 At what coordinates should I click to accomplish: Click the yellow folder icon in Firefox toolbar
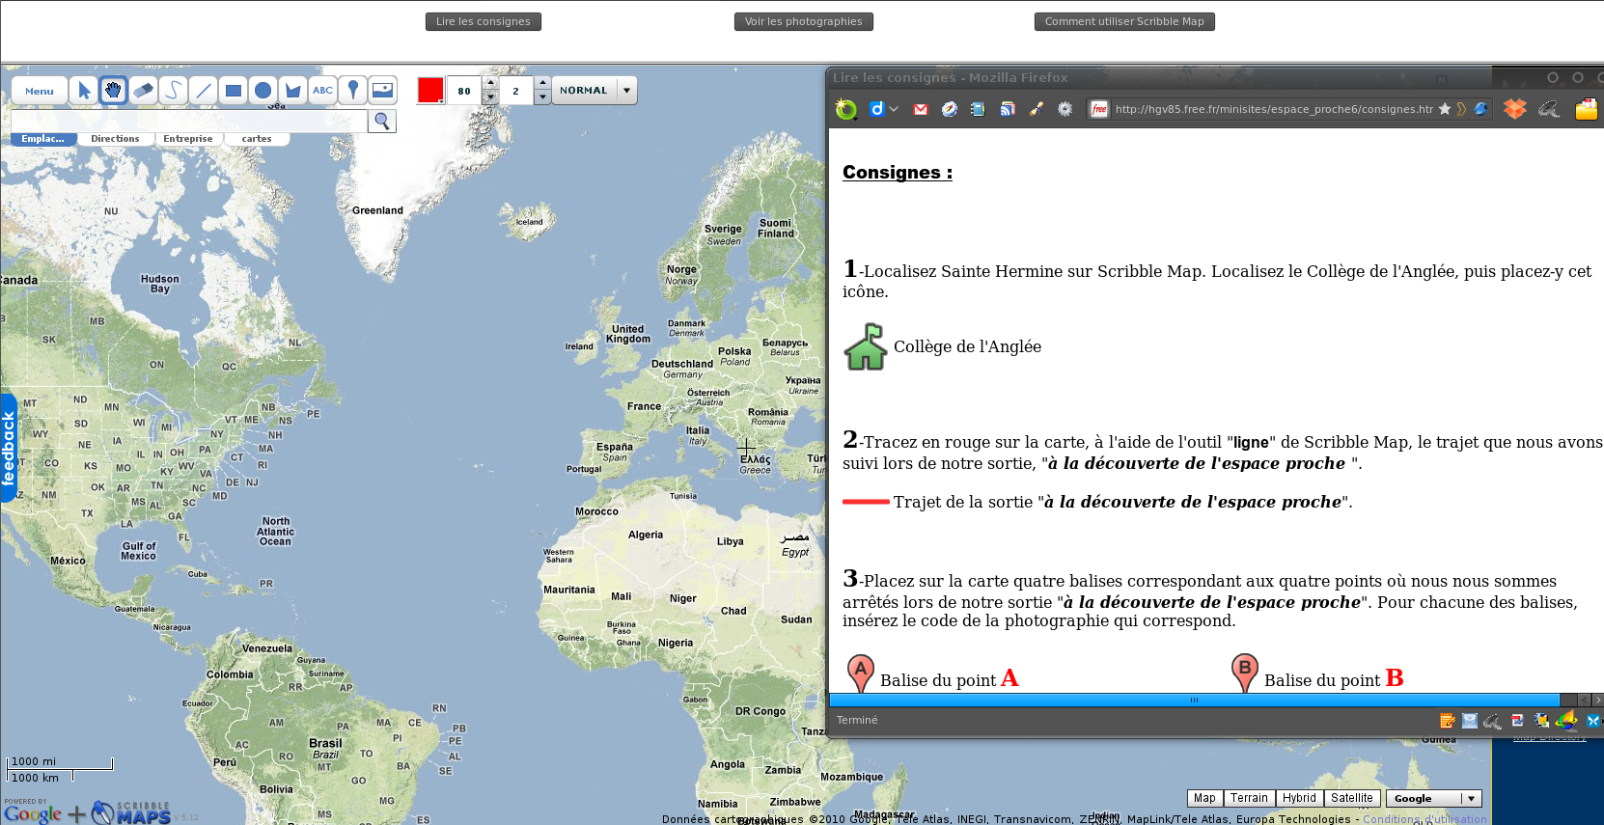pos(1586,109)
